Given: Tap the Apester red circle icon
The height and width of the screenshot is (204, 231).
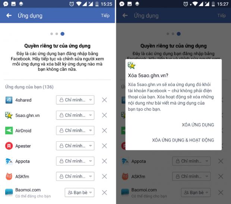Looking at the screenshot, I should (x=9, y=146).
